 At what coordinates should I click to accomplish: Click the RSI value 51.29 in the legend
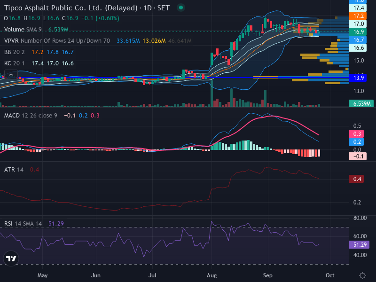click(x=56, y=224)
